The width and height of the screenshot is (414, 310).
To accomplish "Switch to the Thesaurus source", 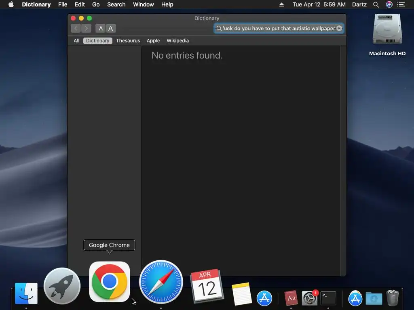I will click(x=128, y=41).
